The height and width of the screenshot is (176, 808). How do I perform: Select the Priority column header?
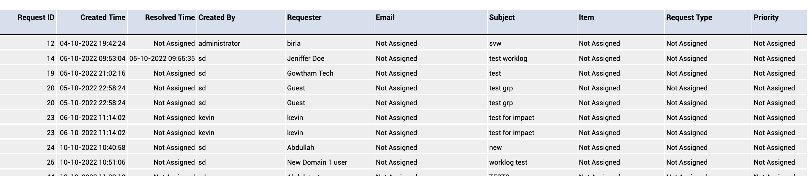click(x=766, y=18)
